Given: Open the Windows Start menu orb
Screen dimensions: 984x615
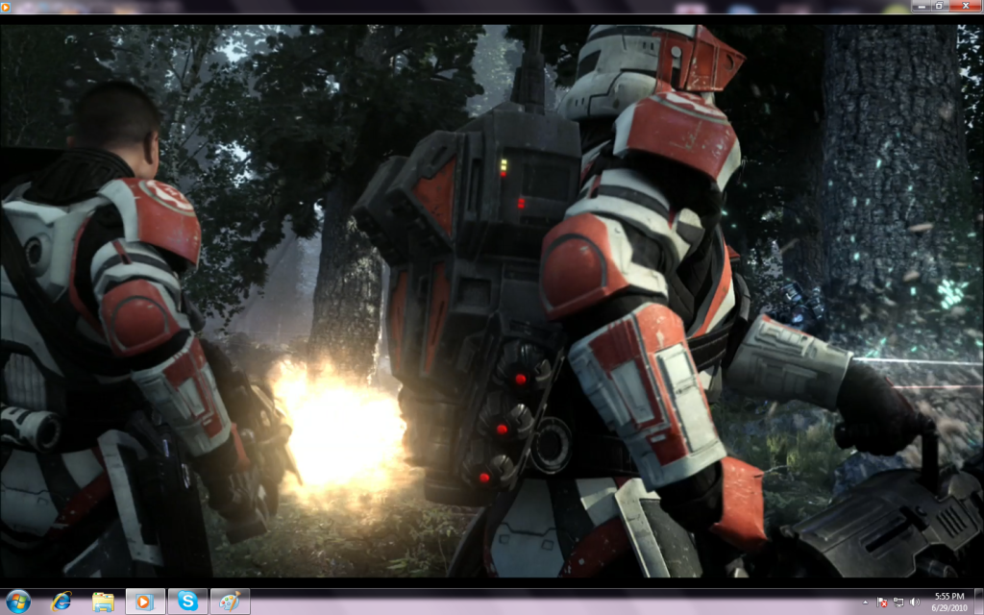Looking at the screenshot, I should pyautogui.click(x=17, y=602).
